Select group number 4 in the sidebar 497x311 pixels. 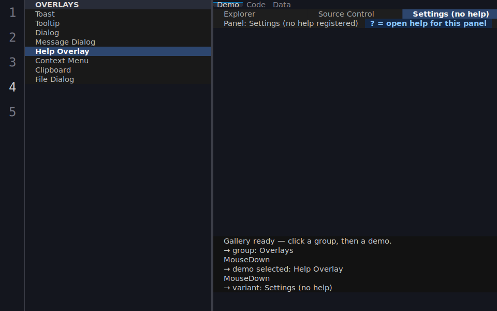click(x=12, y=87)
